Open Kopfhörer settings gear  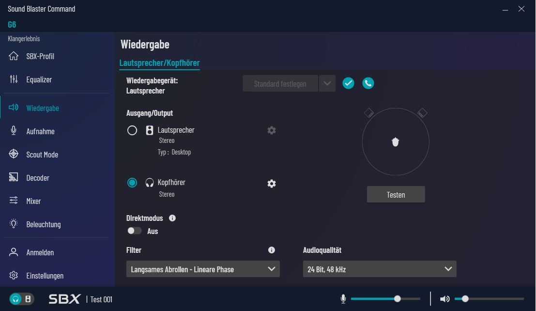point(272,184)
